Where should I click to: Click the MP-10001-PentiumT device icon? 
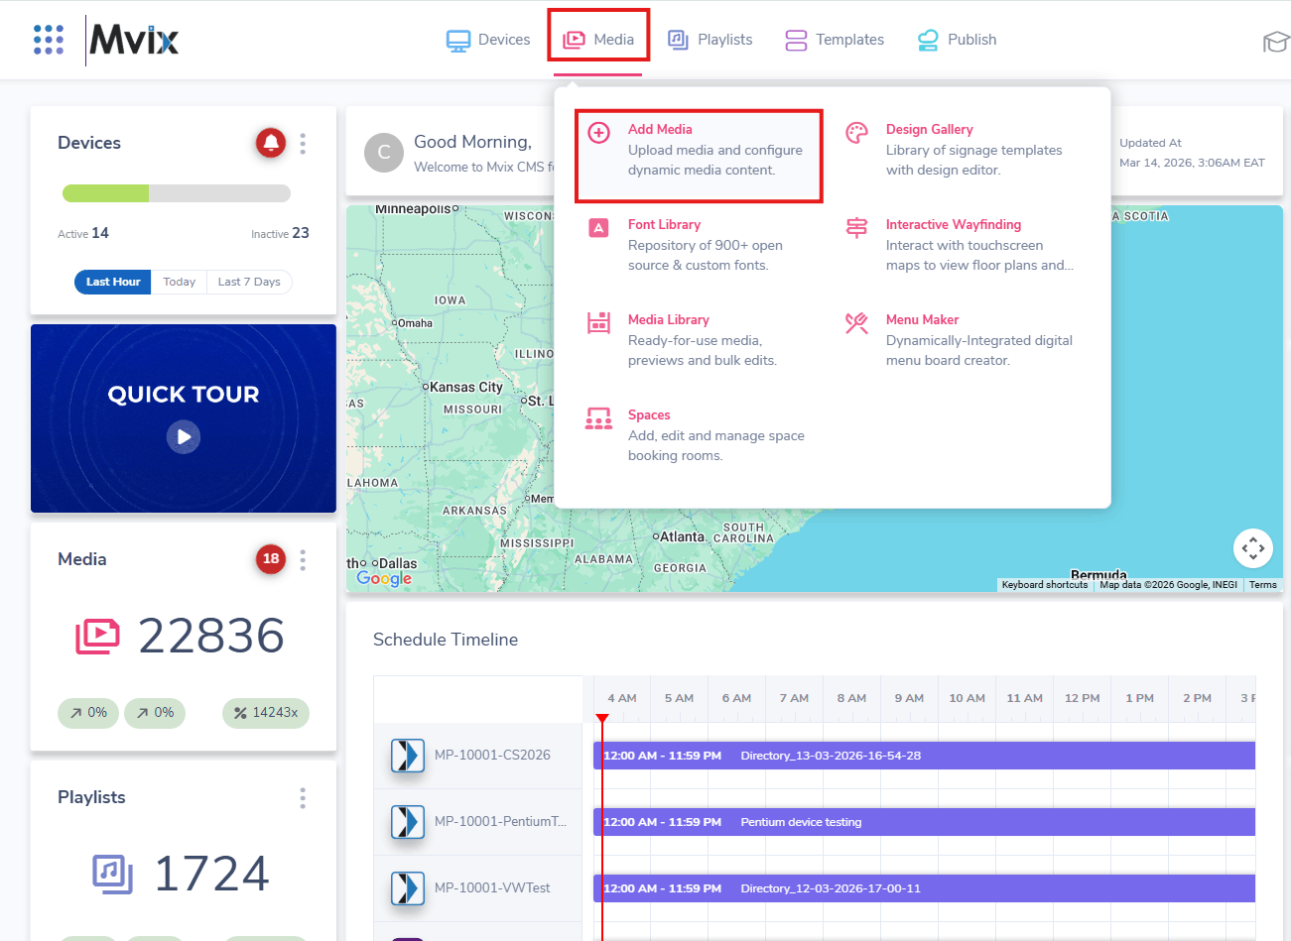coord(407,822)
